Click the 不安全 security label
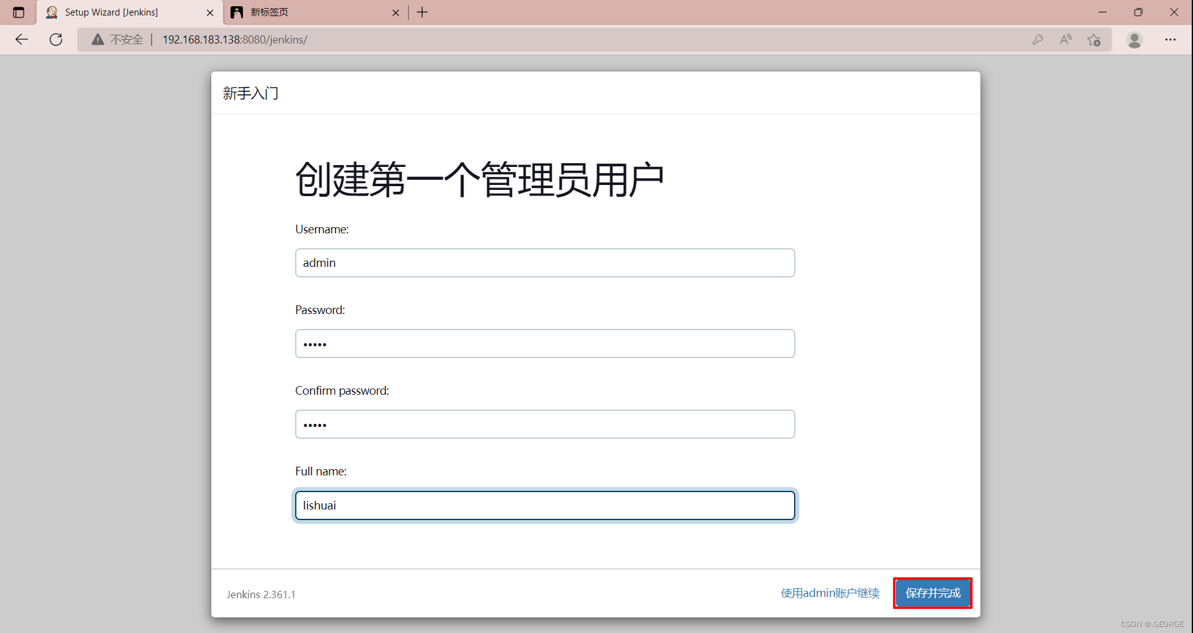1193x633 pixels. click(127, 40)
